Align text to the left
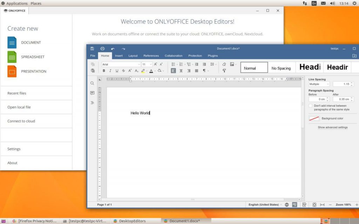 173,71
